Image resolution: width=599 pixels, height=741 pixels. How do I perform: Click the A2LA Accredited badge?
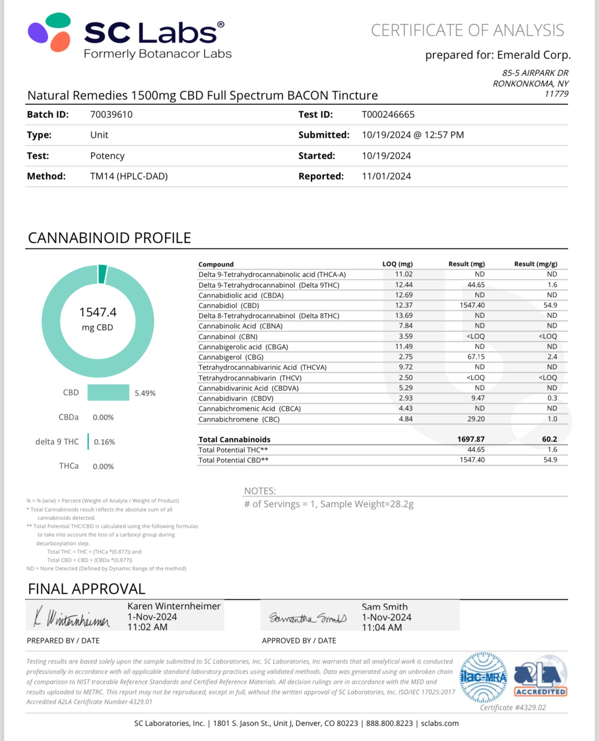[x=540, y=676]
